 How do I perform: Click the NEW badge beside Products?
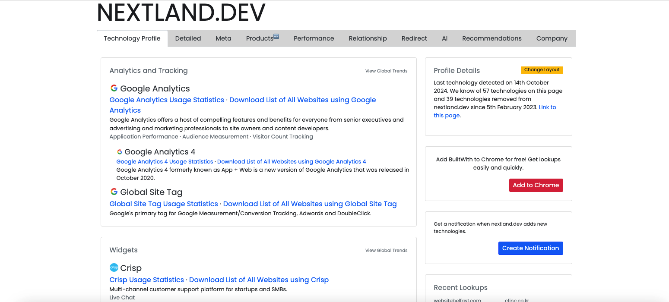point(276,36)
